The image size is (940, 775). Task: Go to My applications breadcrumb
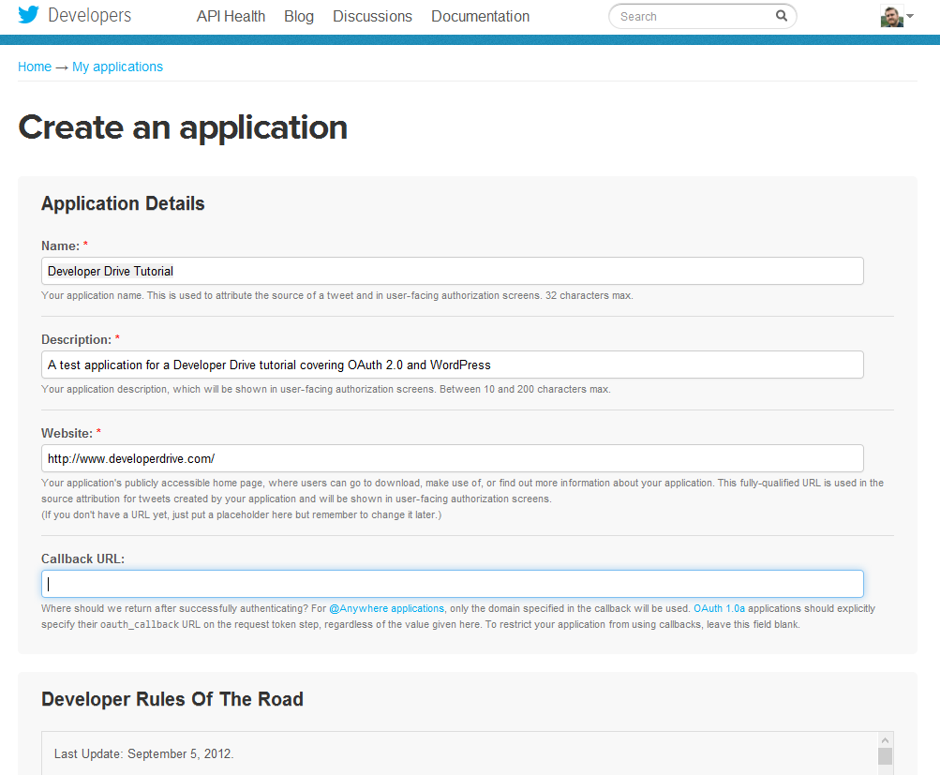(x=117, y=67)
